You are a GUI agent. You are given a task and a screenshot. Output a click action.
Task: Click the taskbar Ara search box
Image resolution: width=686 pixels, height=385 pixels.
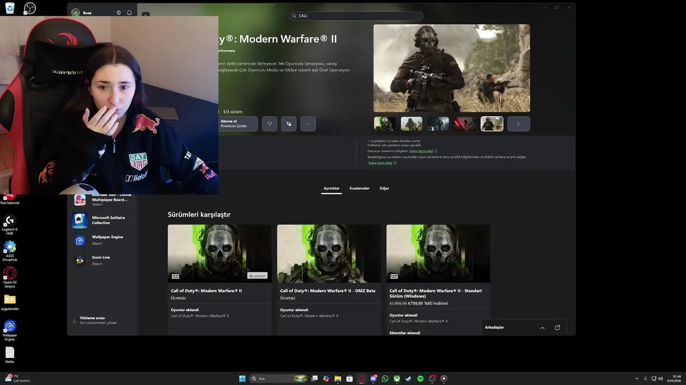coord(279,379)
